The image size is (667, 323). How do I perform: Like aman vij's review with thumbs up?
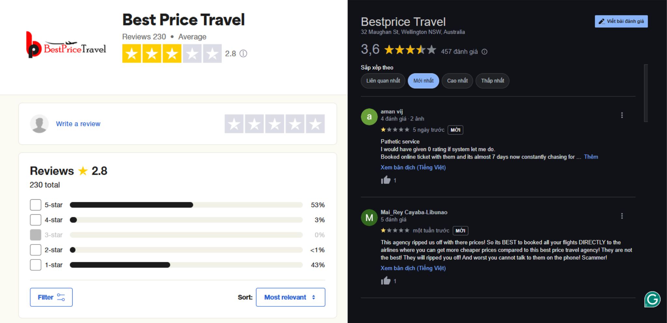[x=386, y=179]
